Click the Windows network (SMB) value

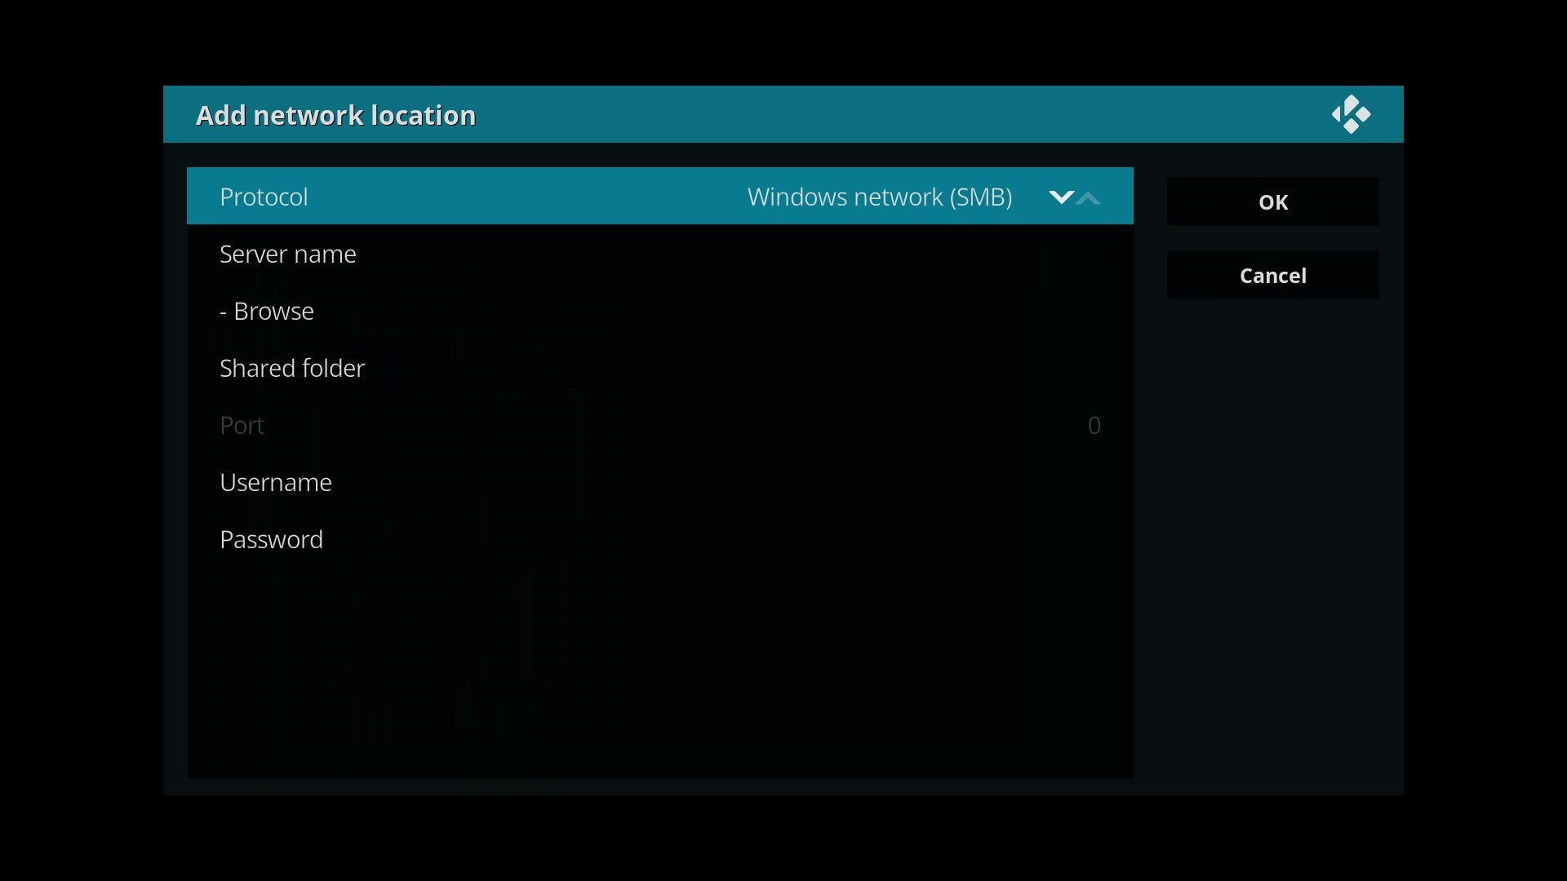tap(880, 197)
